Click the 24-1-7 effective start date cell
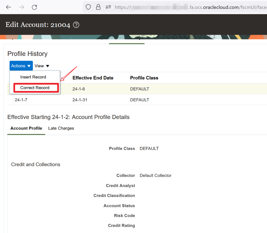 [x=21, y=100]
